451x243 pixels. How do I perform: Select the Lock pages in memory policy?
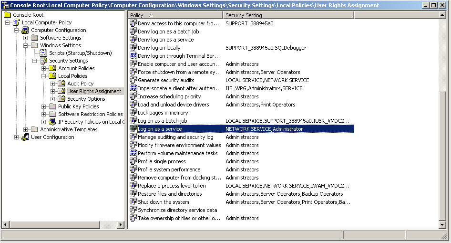pyautogui.click(x=163, y=113)
